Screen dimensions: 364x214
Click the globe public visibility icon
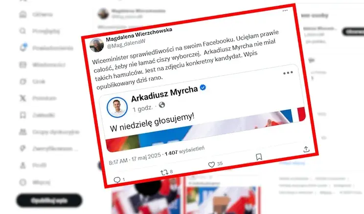[162, 105]
